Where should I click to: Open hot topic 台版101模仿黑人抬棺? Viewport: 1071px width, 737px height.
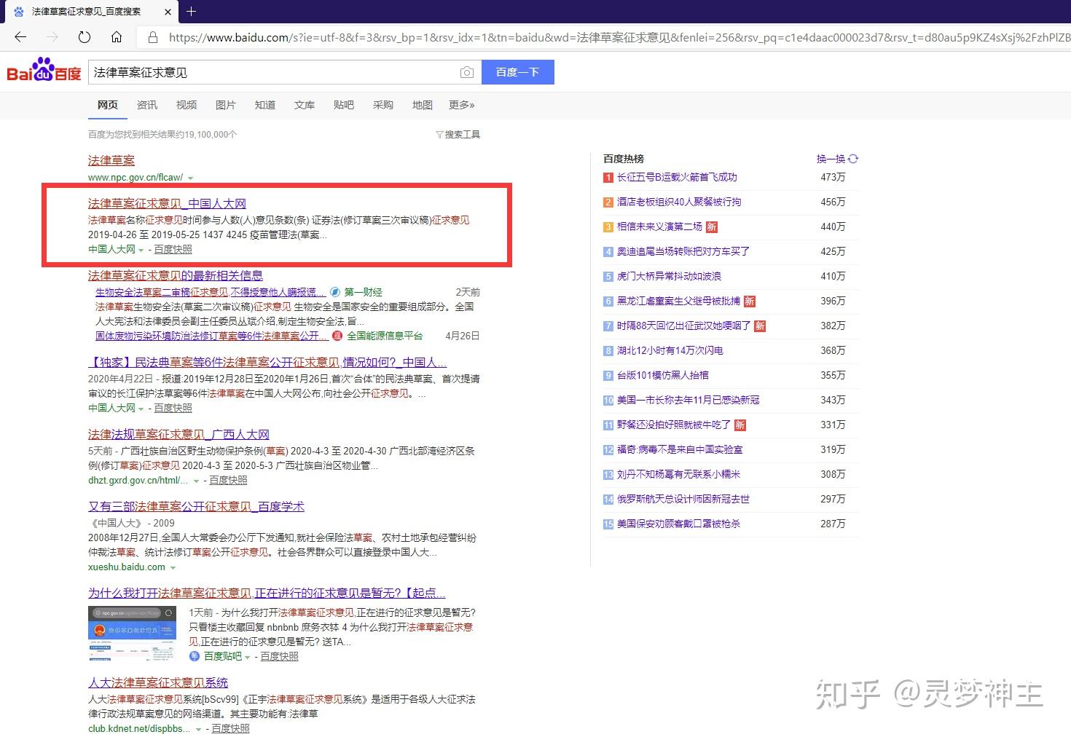(663, 375)
